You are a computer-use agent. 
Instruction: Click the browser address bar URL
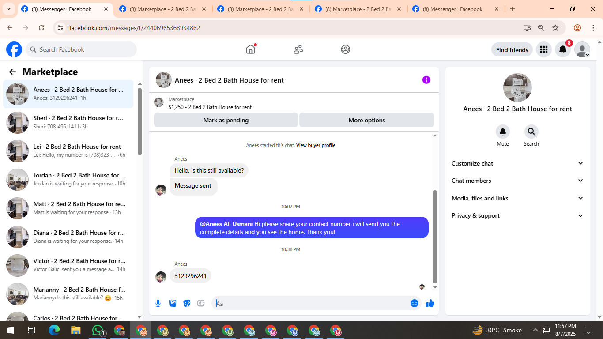point(135,28)
